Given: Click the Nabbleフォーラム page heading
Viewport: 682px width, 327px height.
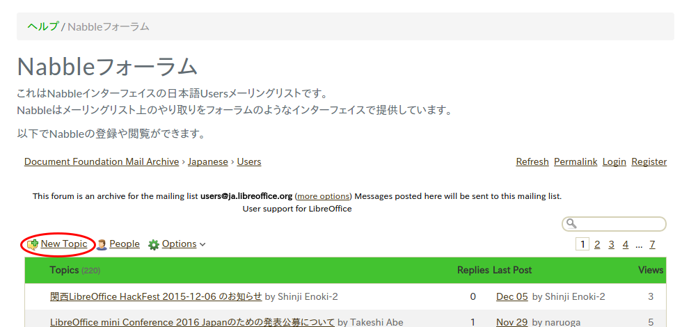Looking at the screenshot, I should [107, 67].
